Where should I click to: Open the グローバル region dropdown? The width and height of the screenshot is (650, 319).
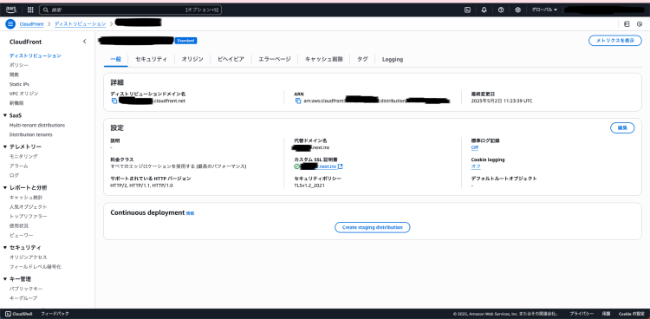click(544, 10)
